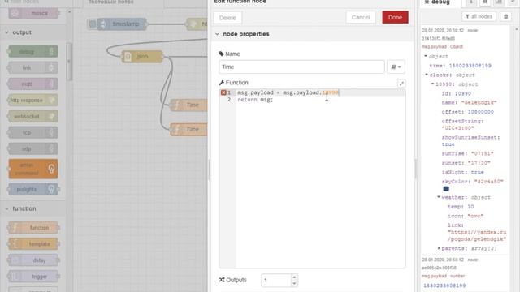The width and height of the screenshot is (520, 292).
Task: Edit the Name field containing Time
Action: tap(301, 67)
